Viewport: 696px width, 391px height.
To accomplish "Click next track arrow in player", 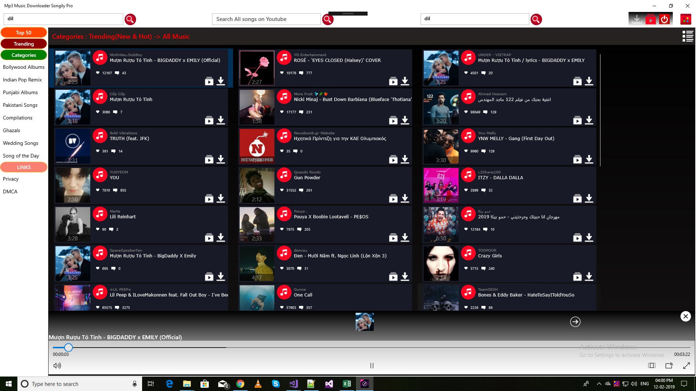I will (575, 322).
